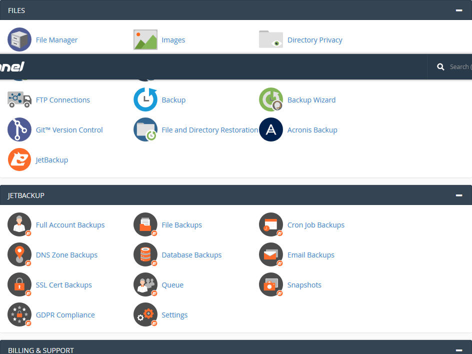View the Queue link
The image size is (472, 354).
(x=172, y=285)
